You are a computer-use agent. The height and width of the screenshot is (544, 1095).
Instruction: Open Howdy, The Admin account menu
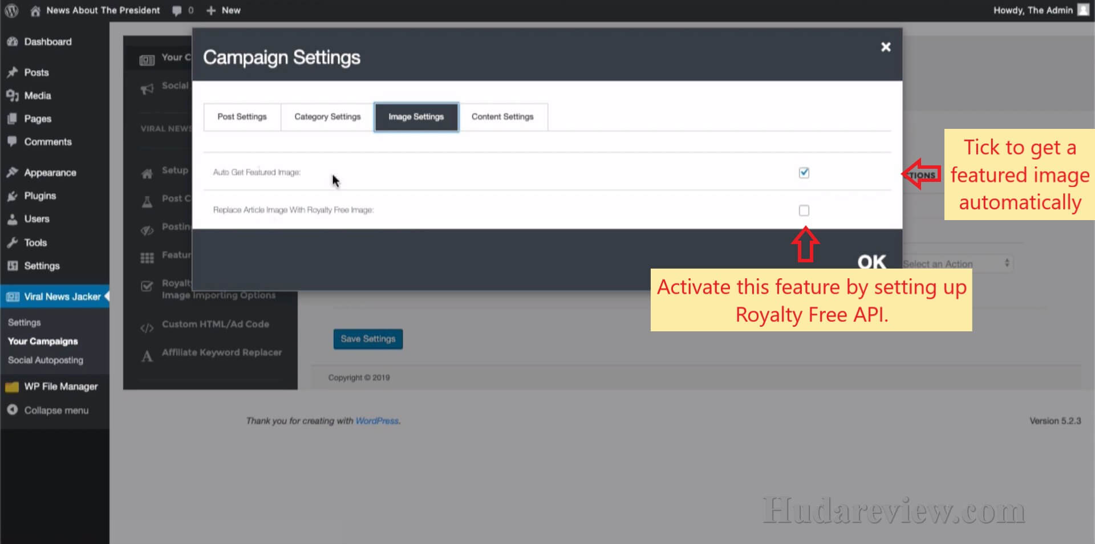coord(1040,10)
